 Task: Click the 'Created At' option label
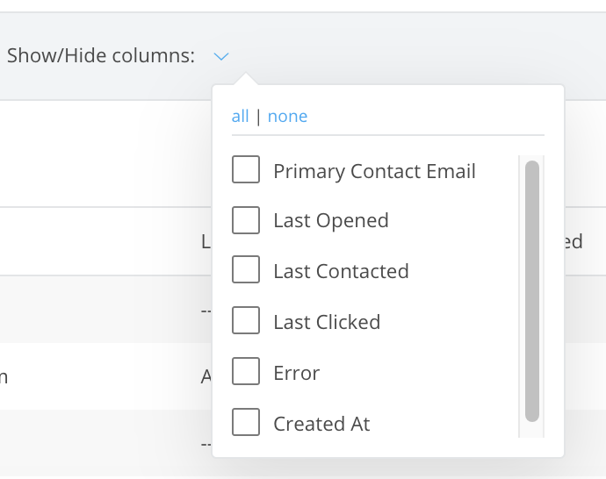coord(321,424)
